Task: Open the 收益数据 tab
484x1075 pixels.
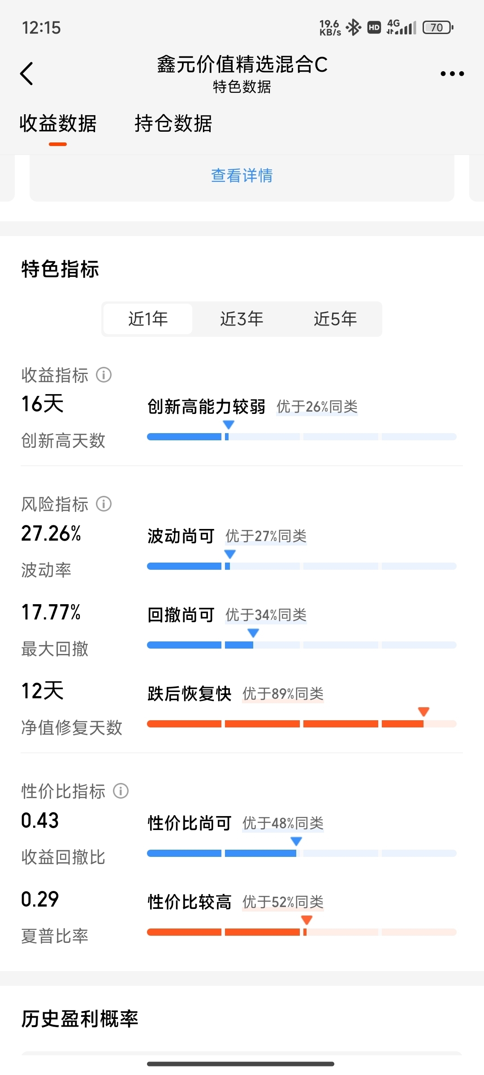Action: click(58, 124)
